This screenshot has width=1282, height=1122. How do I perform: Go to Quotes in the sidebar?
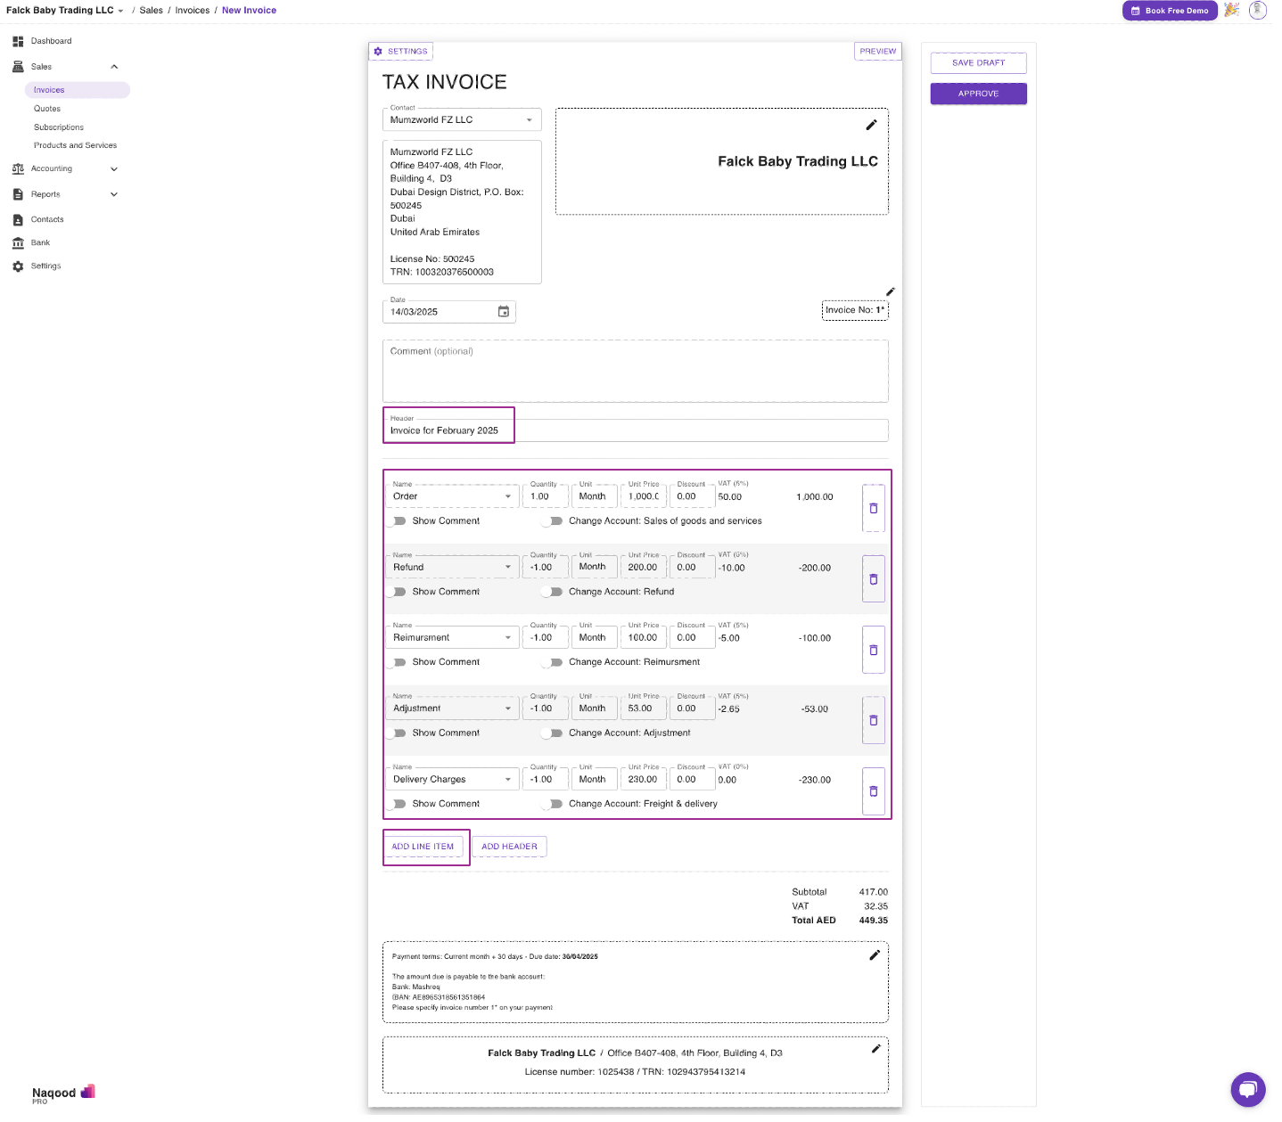coord(47,109)
